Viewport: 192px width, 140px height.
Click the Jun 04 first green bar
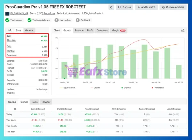point(64,70)
